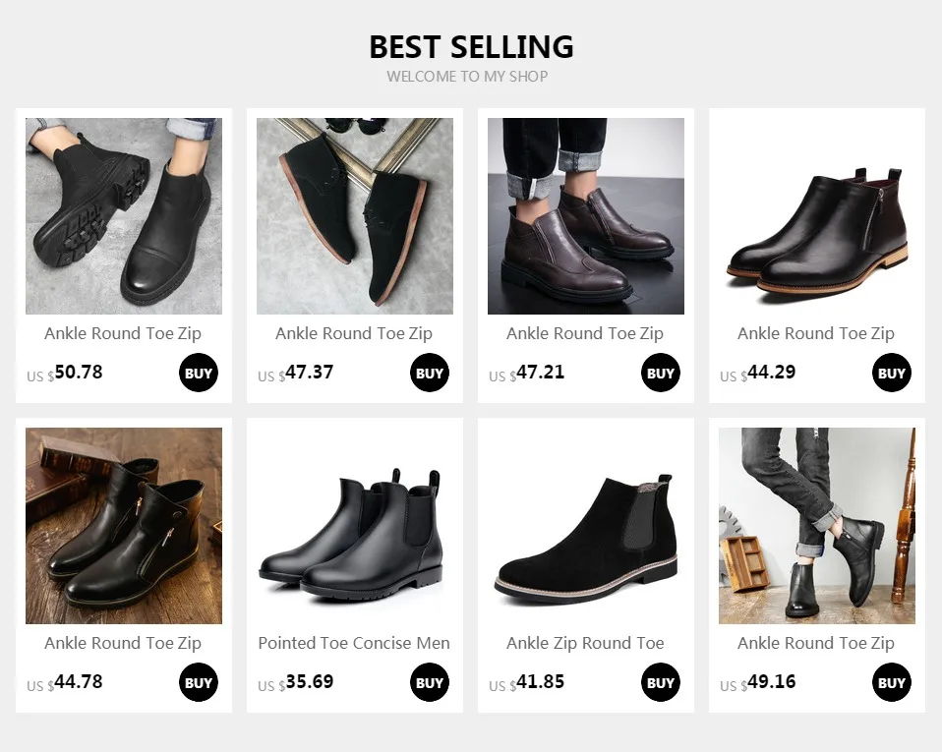Click the Ankle Zip Round Toe title

585,643
